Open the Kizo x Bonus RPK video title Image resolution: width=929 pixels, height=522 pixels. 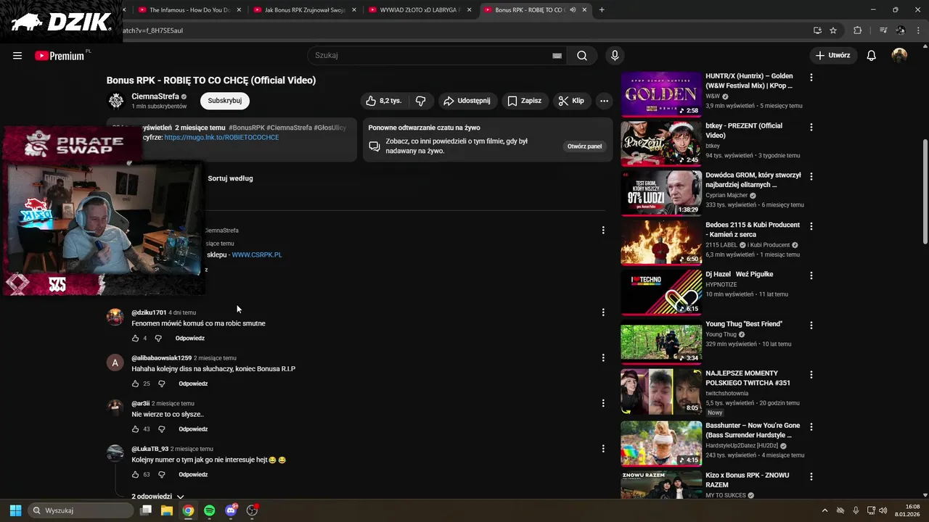coord(747,480)
